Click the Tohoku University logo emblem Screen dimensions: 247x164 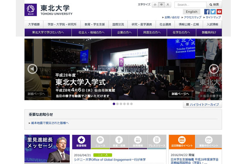click(30, 10)
